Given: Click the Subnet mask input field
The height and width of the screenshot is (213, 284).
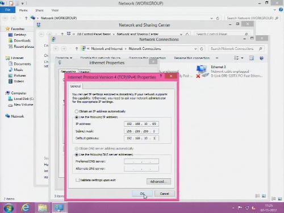Looking at the screenshot, I should (141, 131).
